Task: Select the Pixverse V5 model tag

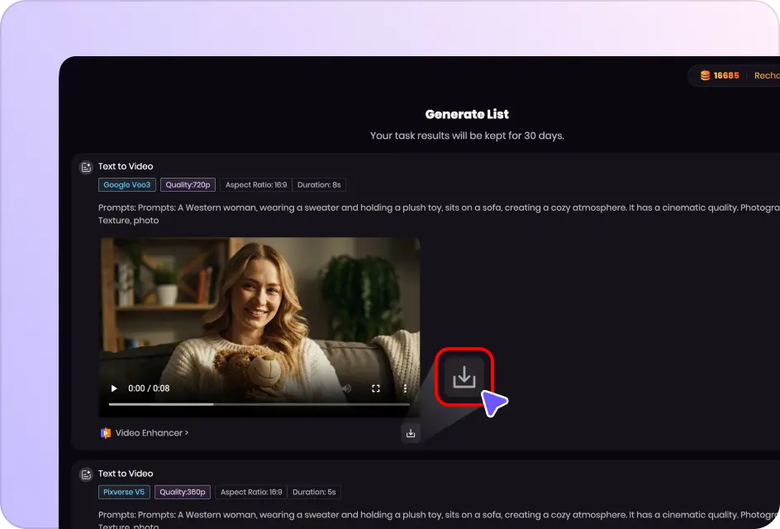Action: tap(124, 492)
